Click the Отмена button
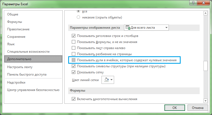The height and width of the screenshot is (115, 212). (x=197, y=108)
